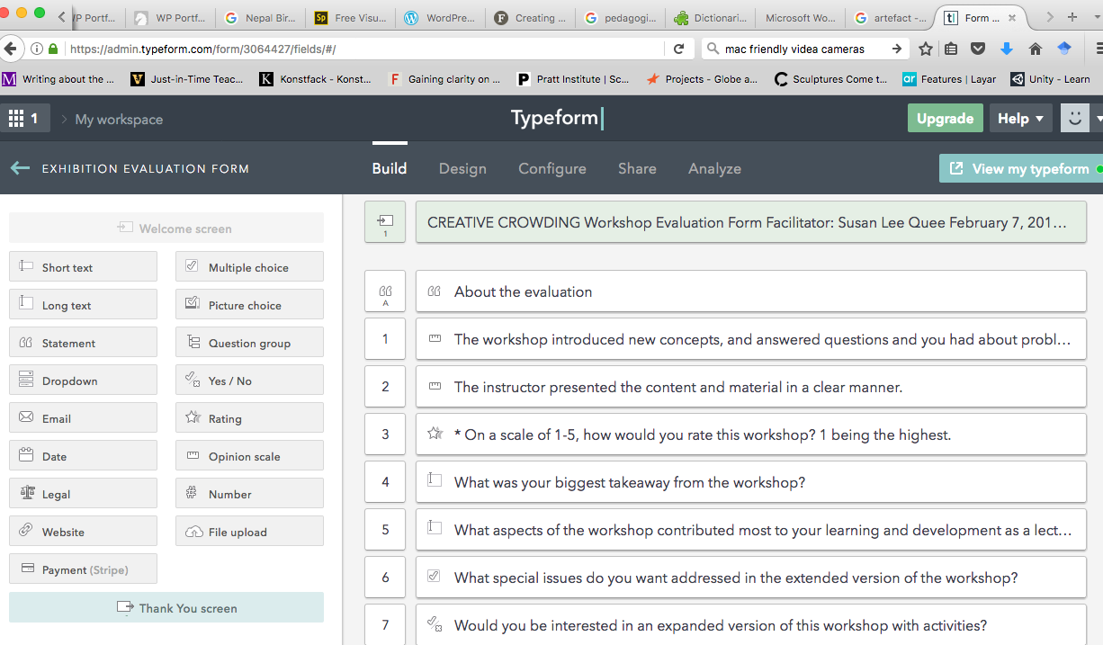Add a Yes / No field
This screenshot has height=645, width=1103.
pos(249,381)
